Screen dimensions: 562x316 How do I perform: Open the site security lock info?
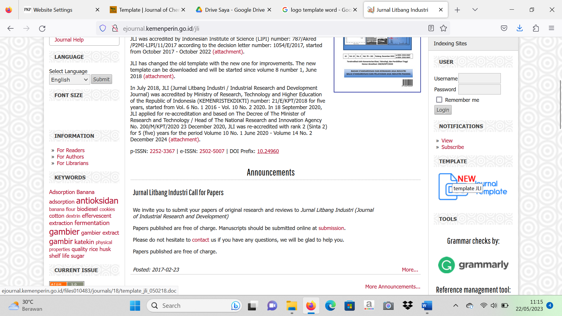(x=115, y=28)
